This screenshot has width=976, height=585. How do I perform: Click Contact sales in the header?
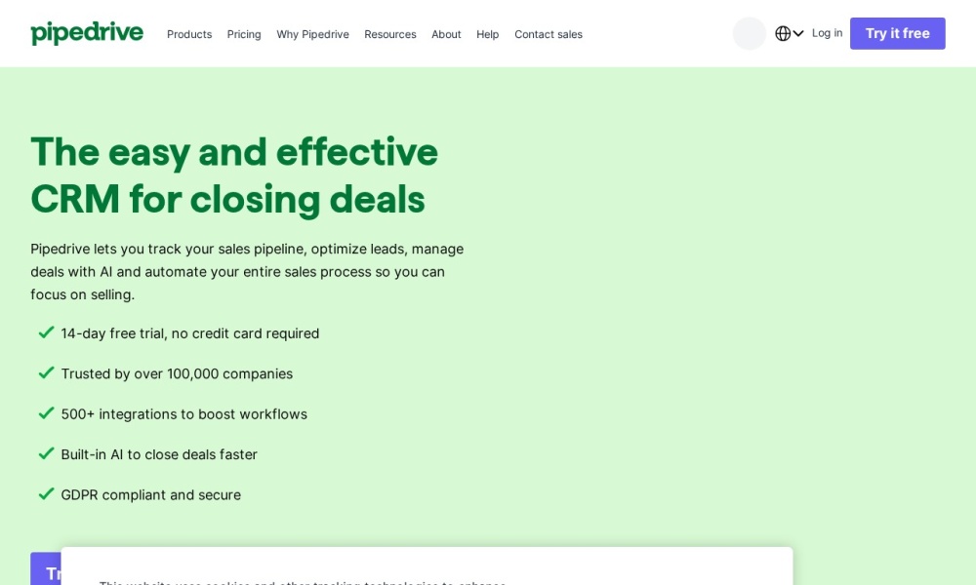click(x=549, y=34)
